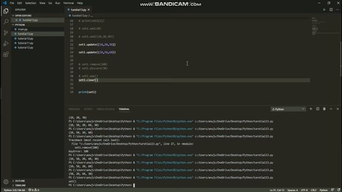Collapse the PYTHON folder section
342x192 pixels.
38,25
